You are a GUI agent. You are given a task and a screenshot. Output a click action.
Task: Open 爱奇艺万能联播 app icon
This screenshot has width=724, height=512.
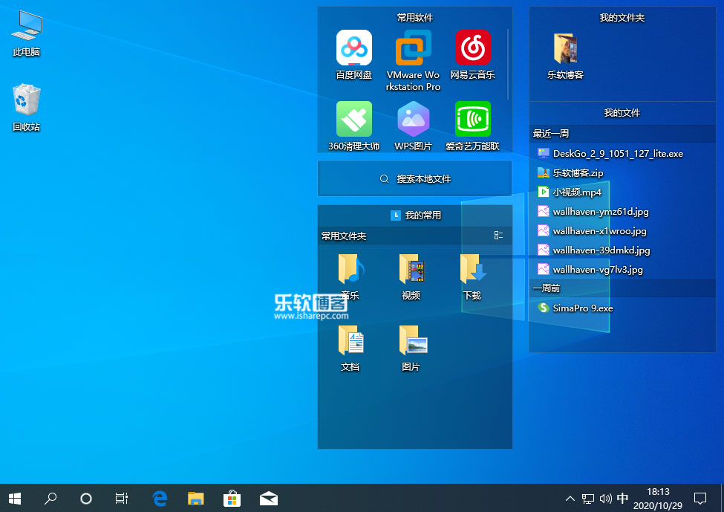tap(472, 126)
